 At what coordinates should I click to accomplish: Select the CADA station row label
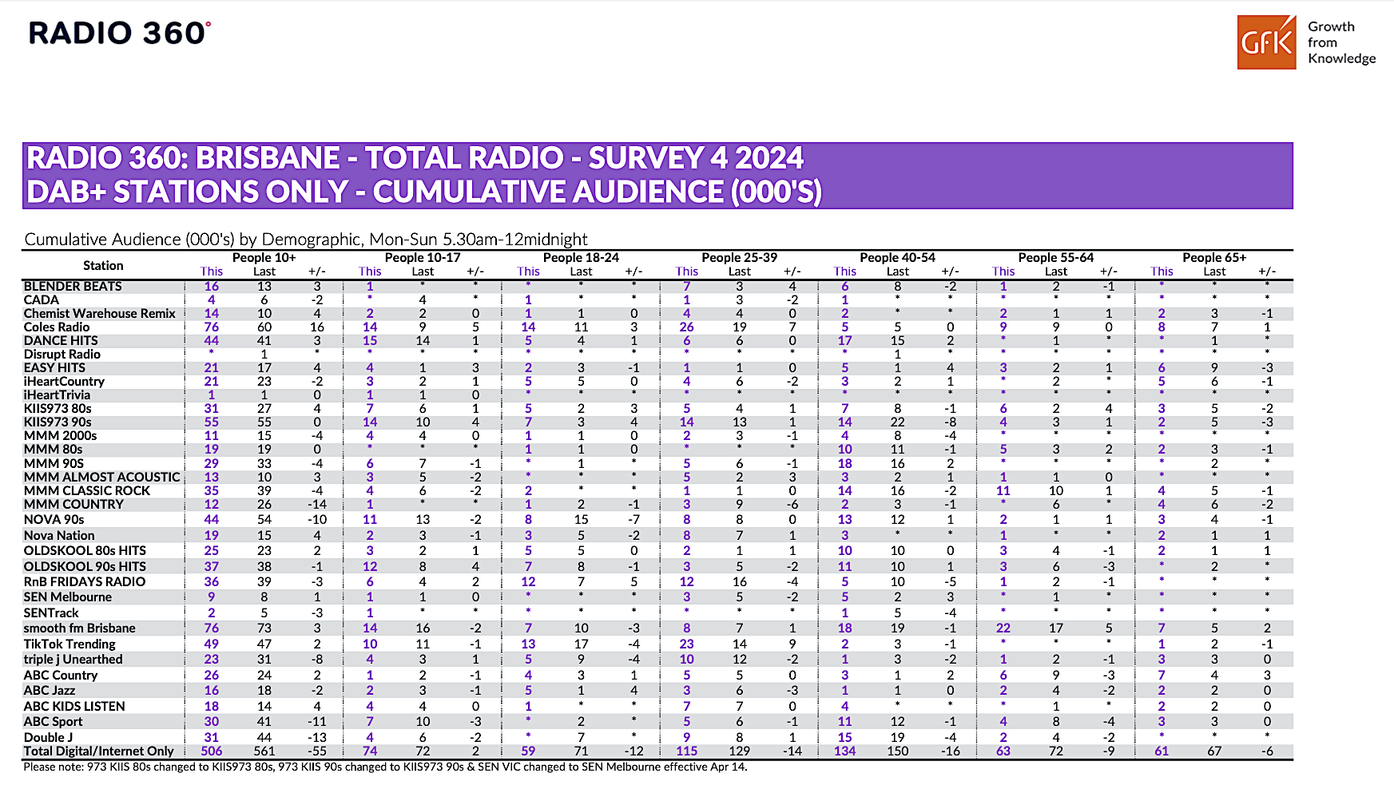click(x=41, y=299)
